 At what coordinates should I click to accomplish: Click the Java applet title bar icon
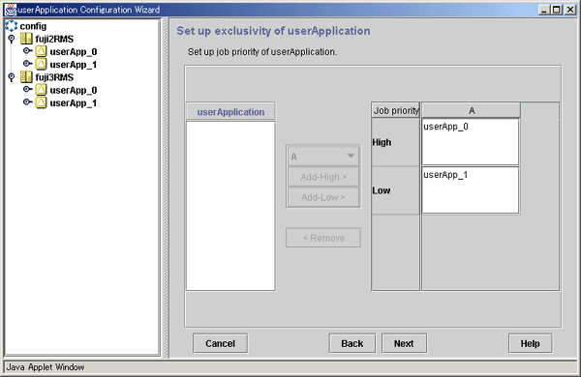coord(11,10)
